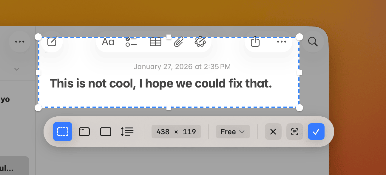Screen dimensions: 386x175
Task: Cancel the screenshot with X button
Action: pyautogui.click(x=273, y=132)
